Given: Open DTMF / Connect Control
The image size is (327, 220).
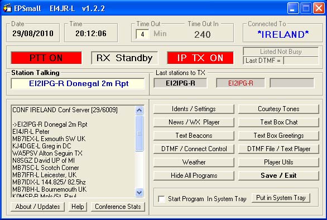Looking at the screenshot, I should 194,149.
